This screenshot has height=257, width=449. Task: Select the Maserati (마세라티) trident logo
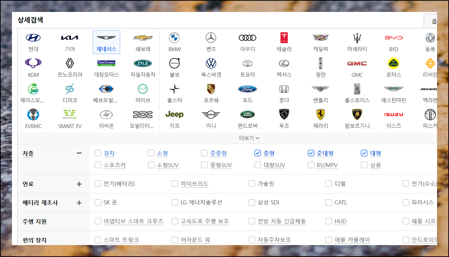357,38
